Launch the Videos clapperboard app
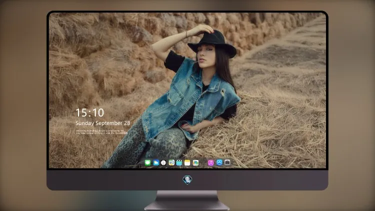 click(179, 163)
